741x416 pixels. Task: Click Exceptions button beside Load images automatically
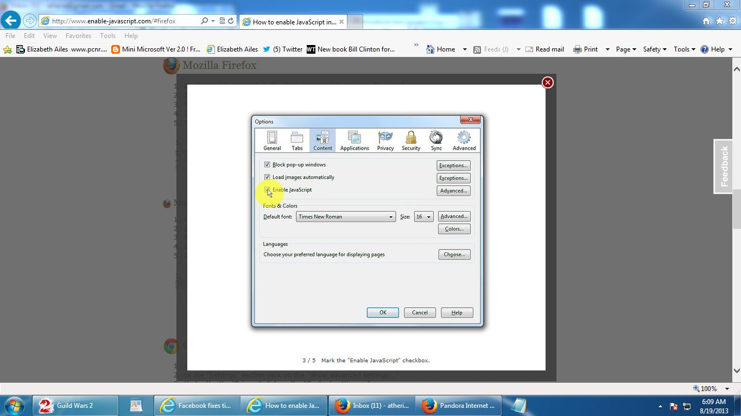(x=453, y=178)
